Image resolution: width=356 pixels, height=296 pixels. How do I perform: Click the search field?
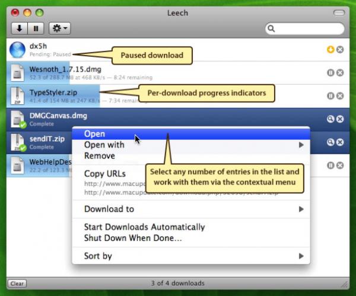[305, 28]
